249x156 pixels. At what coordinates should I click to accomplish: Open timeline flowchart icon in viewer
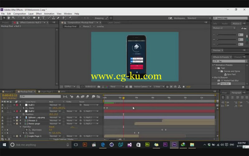coord(179,87)
